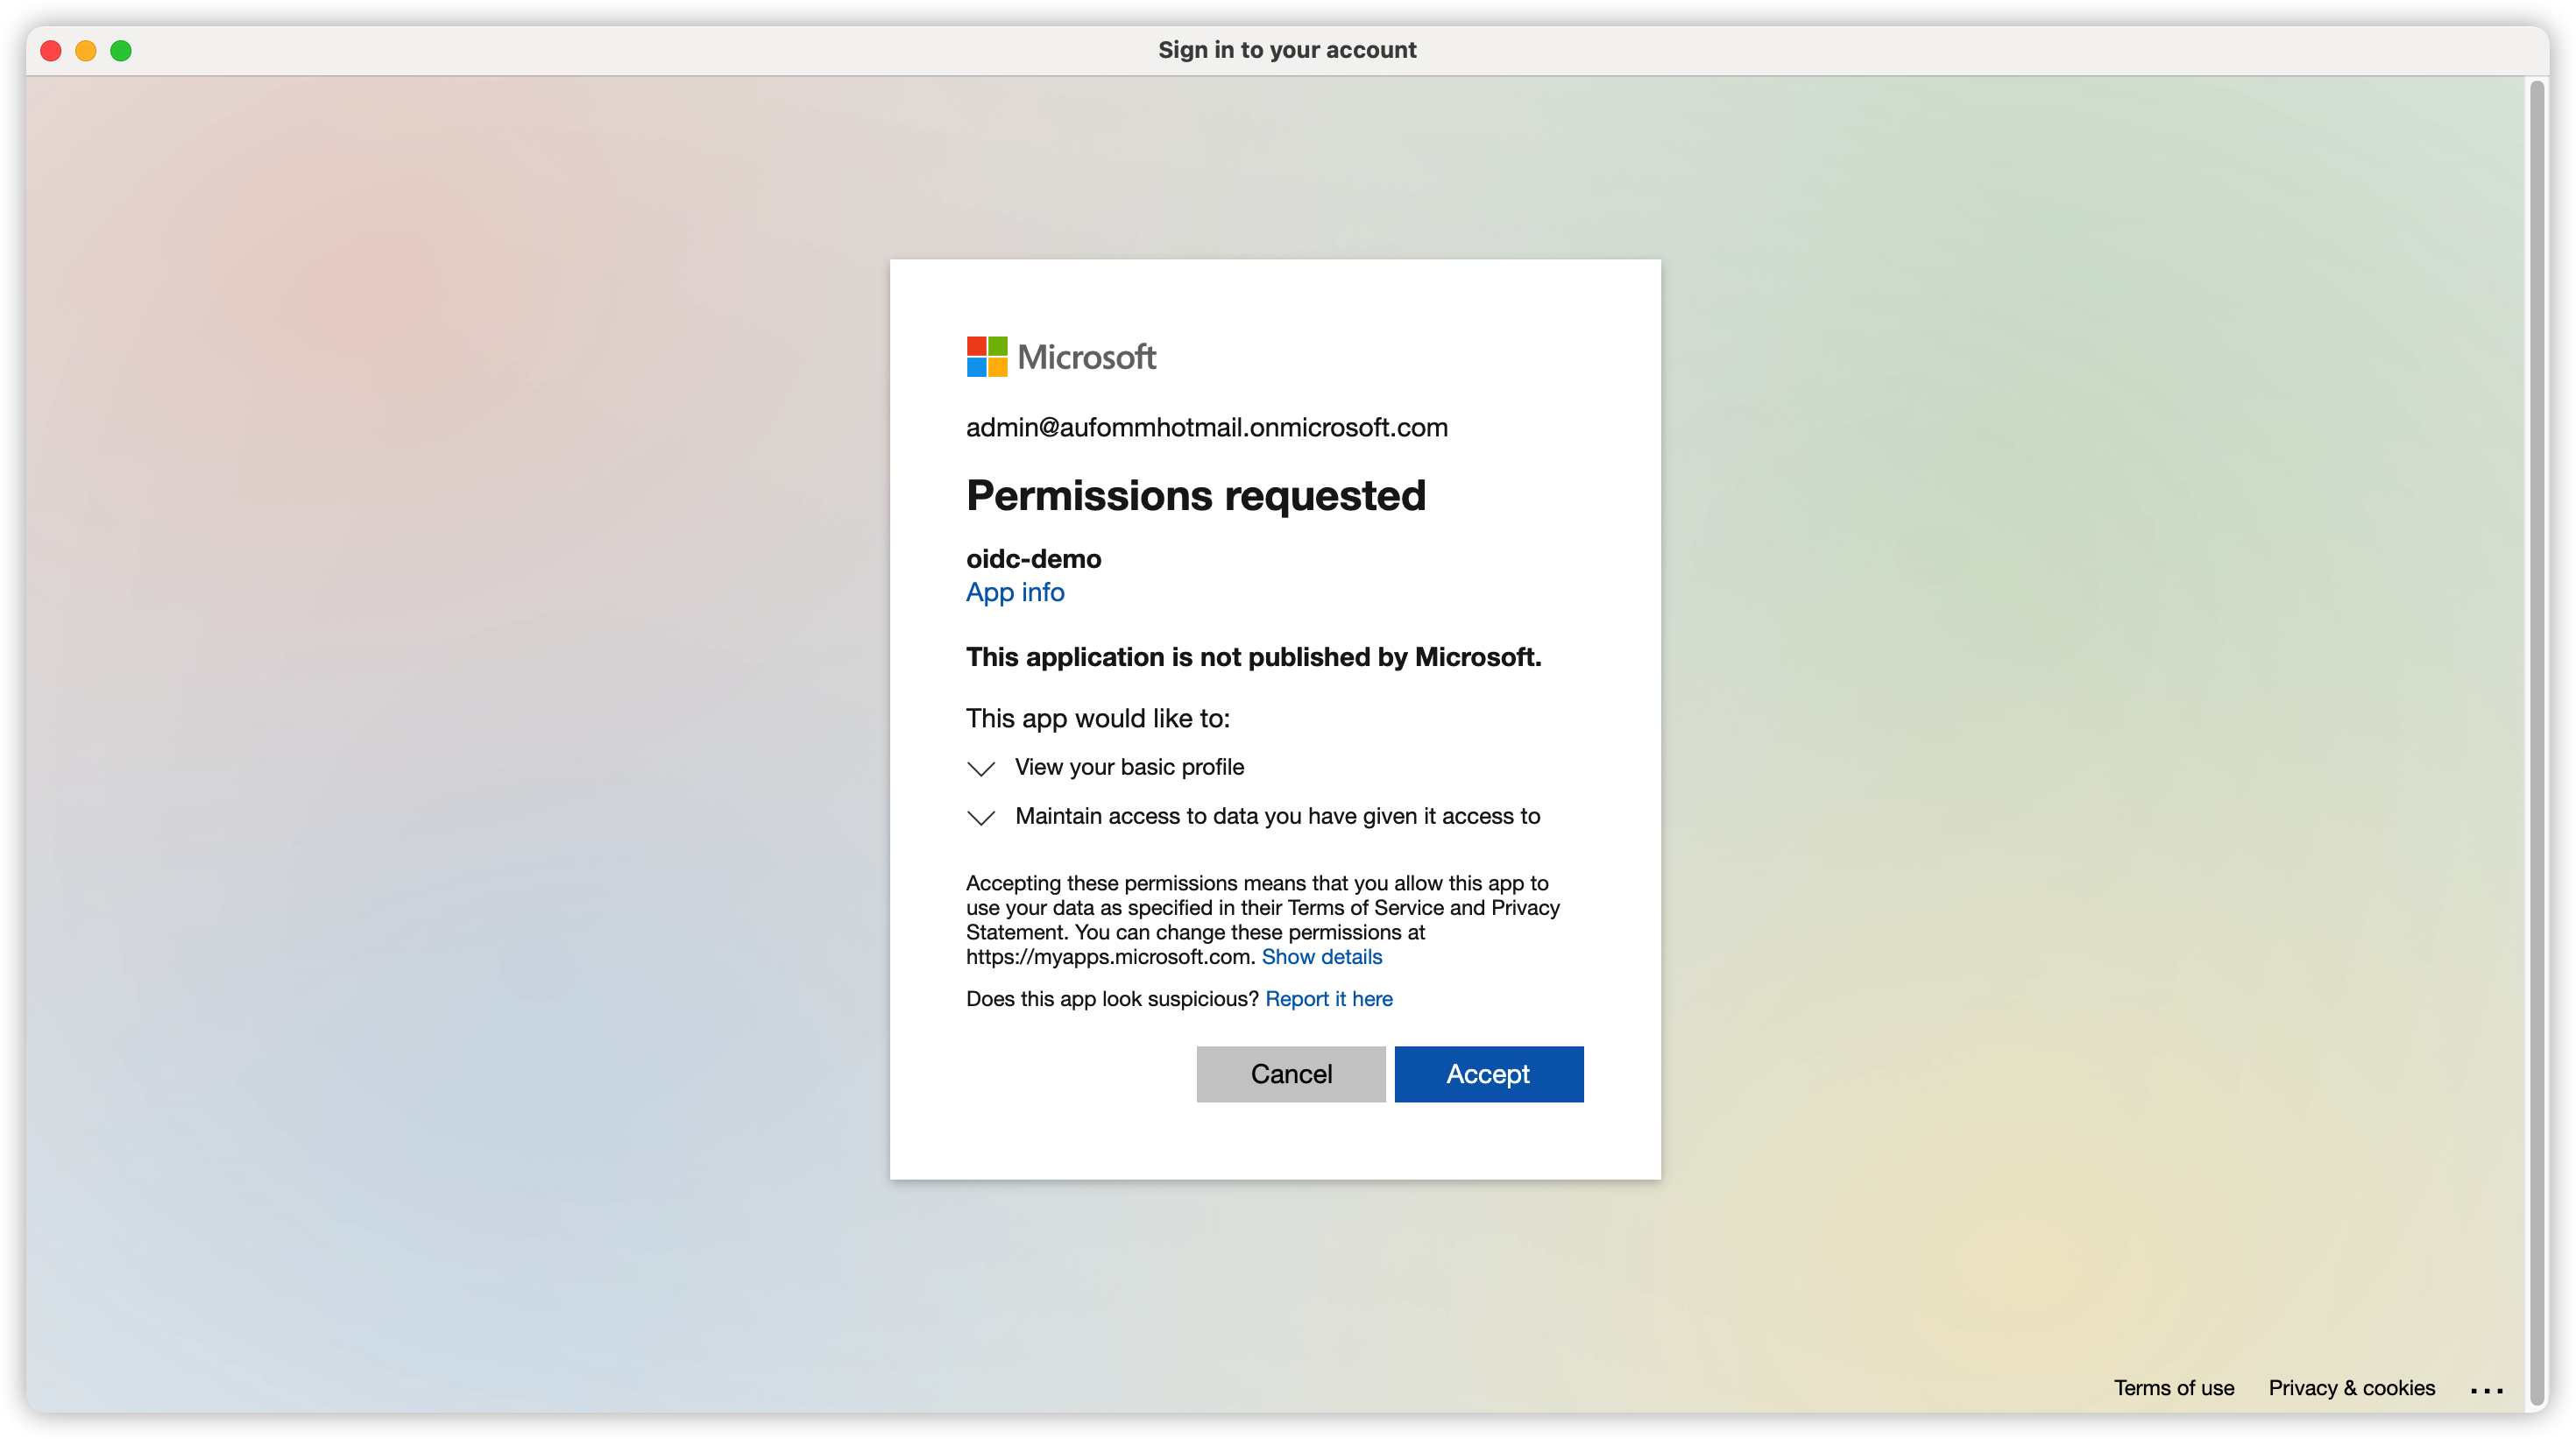2576x1439 pixels.
Task: Zoom the window with the green button
Action: pos(121,50)
